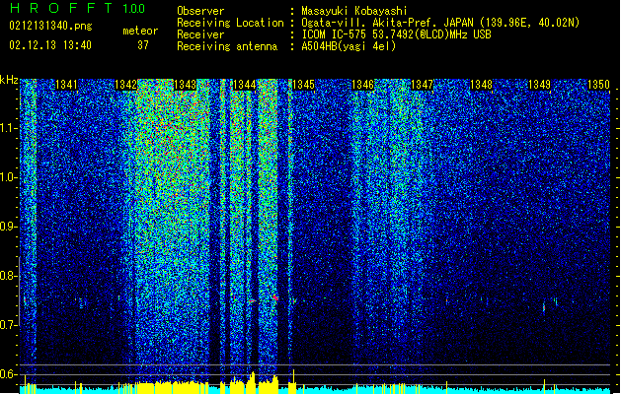The width and height of the screenshot is (621, 394).
Task: Click the red meteor echo near 1345
Action: [275, 297]
